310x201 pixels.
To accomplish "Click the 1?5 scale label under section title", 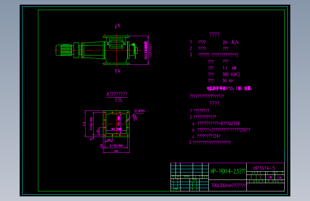I will click(x=118, y=100).
